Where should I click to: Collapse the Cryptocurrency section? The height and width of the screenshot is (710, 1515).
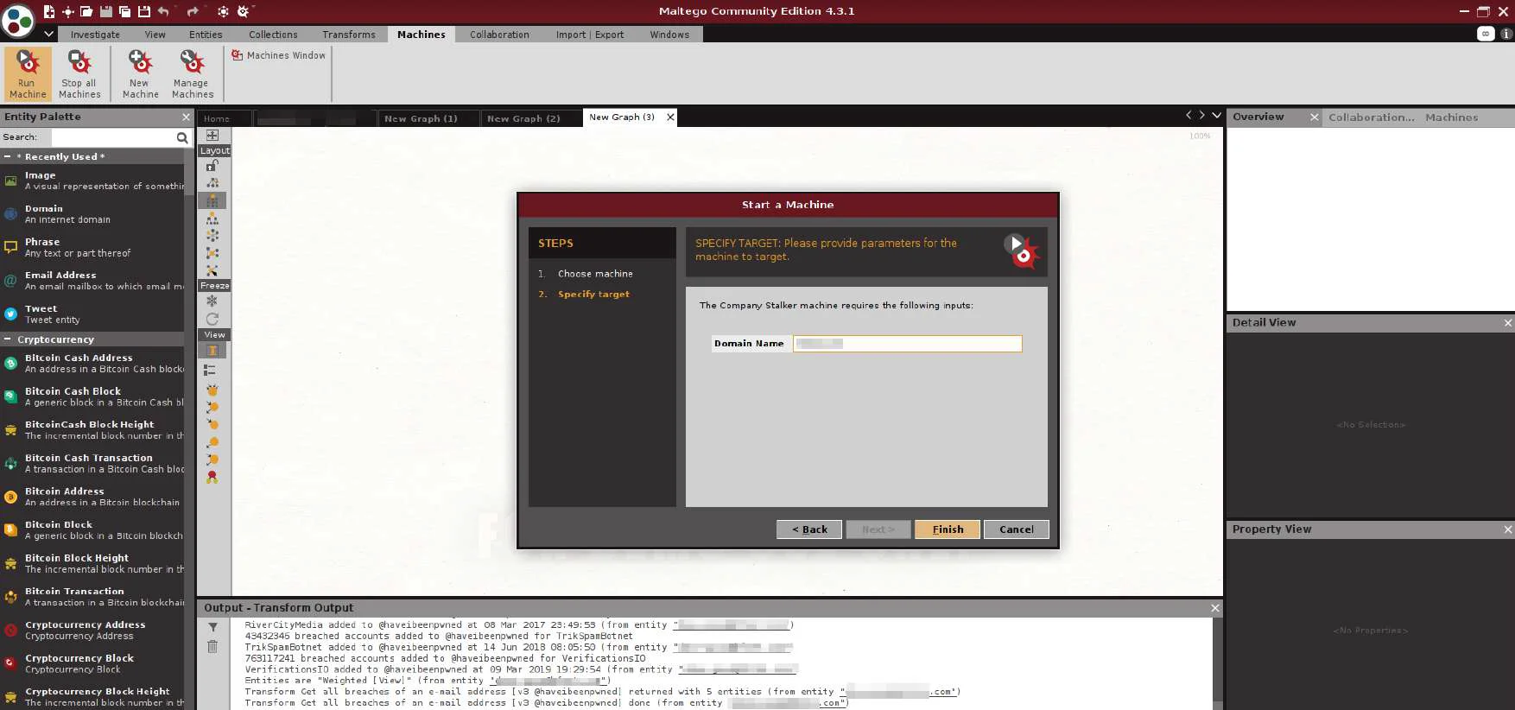point(8,339)
